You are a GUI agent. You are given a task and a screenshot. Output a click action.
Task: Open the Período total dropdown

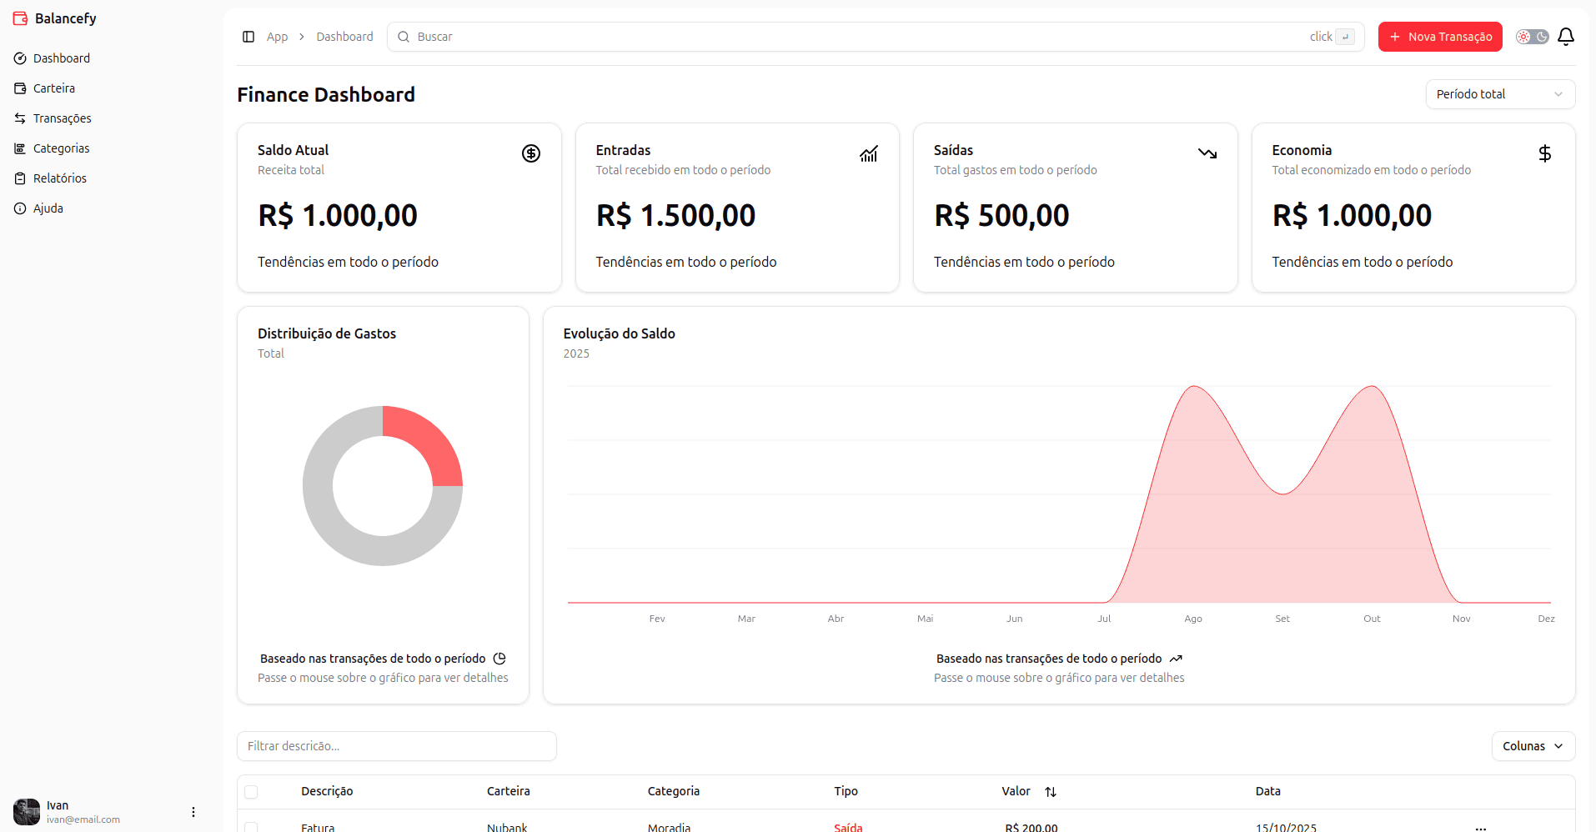(1500, 94)
